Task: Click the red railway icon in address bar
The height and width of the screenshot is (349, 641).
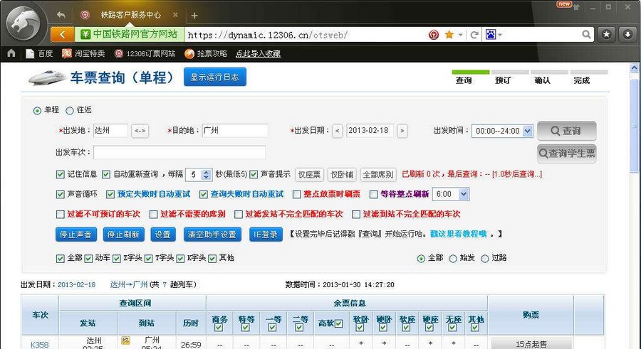Action: click(x=434, y=35)
